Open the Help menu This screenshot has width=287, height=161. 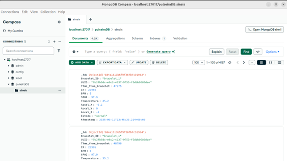[x=62, y=12]
